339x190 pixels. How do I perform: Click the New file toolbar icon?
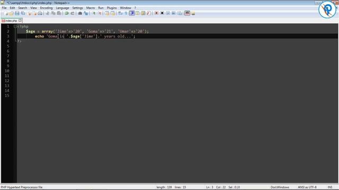click(x=6, y=13)
